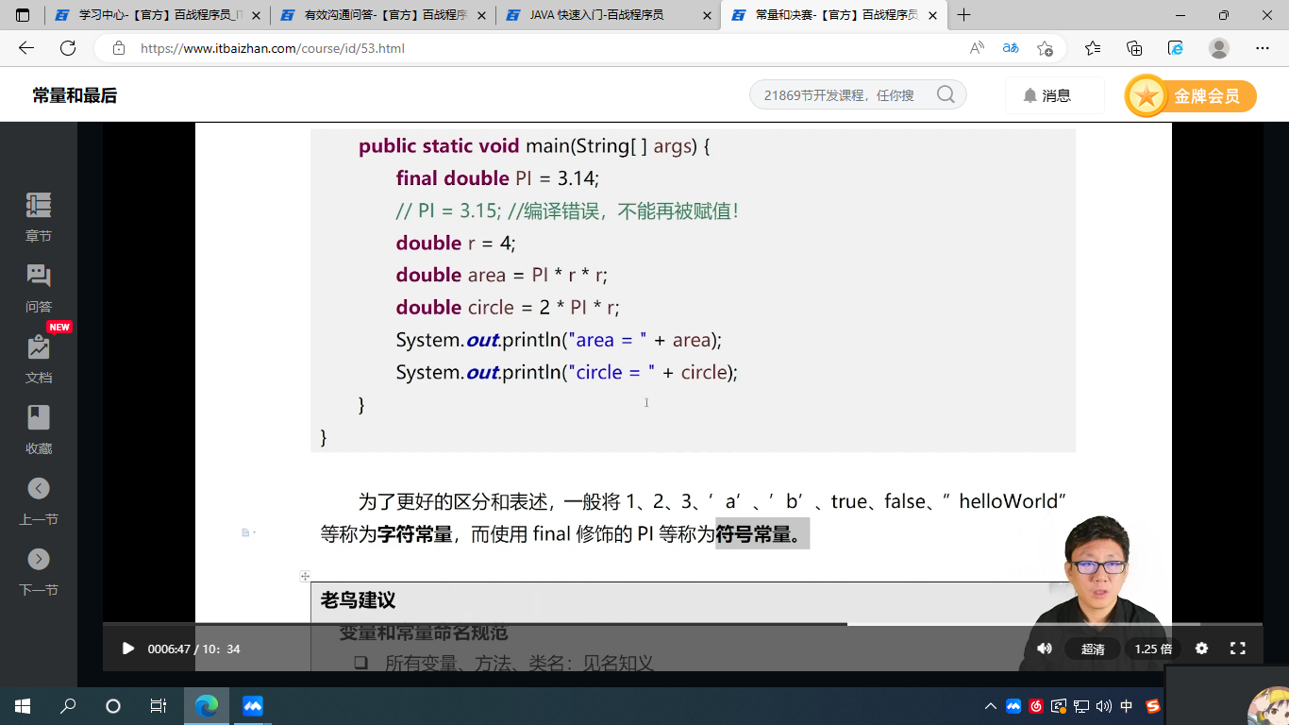1289x725 pixels.
Task: Click the 收藏 bookmark sidebar icon
Action: click(x=39, y=430)
